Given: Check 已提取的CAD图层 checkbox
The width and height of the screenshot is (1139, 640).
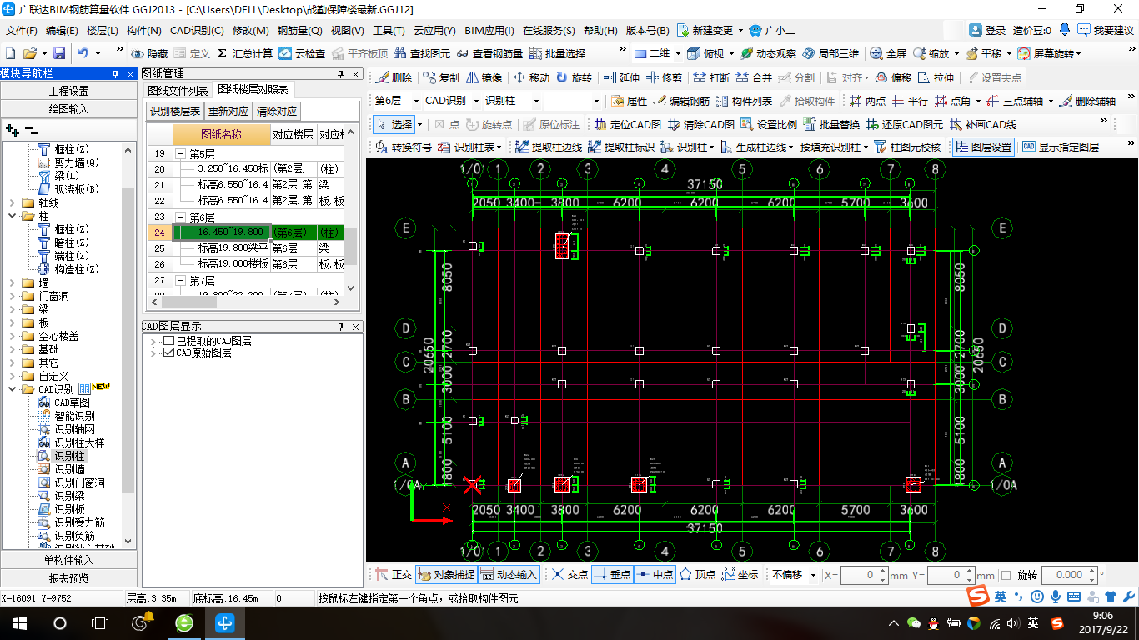Looking at the screenshot, I should (x=169, y=341).
